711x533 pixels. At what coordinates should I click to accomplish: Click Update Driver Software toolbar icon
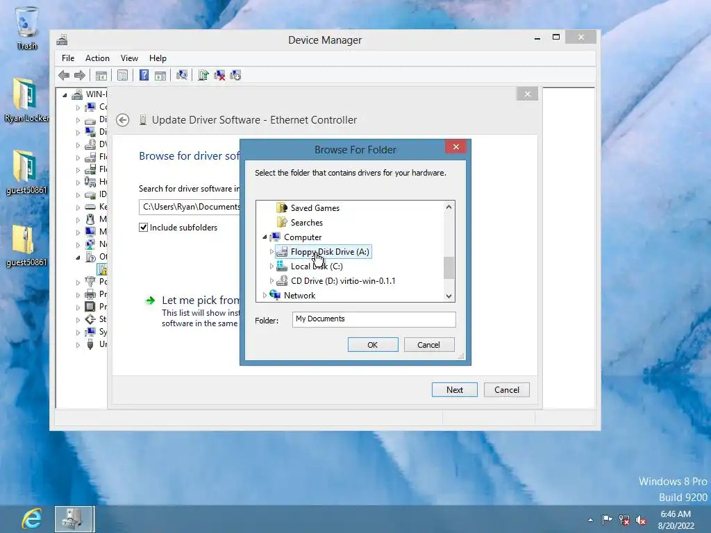pos(203,75)
